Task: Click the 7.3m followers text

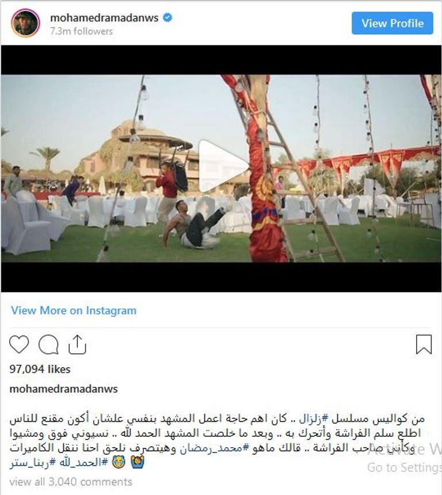Action: pyautogui.click(x=82, y=31)
